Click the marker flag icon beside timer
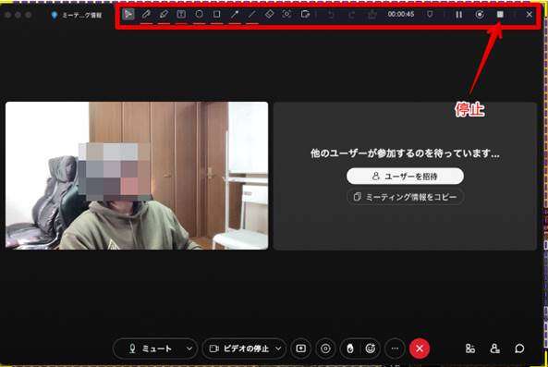 pyautogui.click(x=430, y=15)
